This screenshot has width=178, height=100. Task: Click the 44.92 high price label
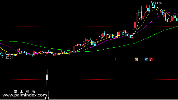pyautogui.click(x=158, y=3)
